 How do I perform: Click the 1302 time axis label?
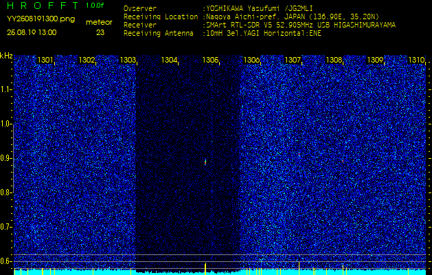pos(87,60)
